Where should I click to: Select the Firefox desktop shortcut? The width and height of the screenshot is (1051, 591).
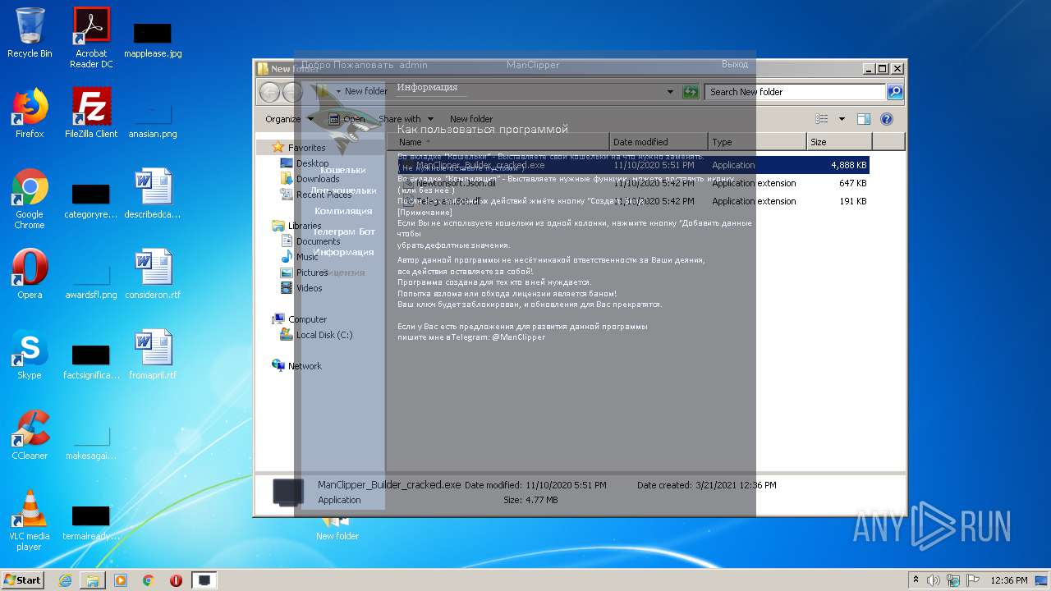[30, 113]
